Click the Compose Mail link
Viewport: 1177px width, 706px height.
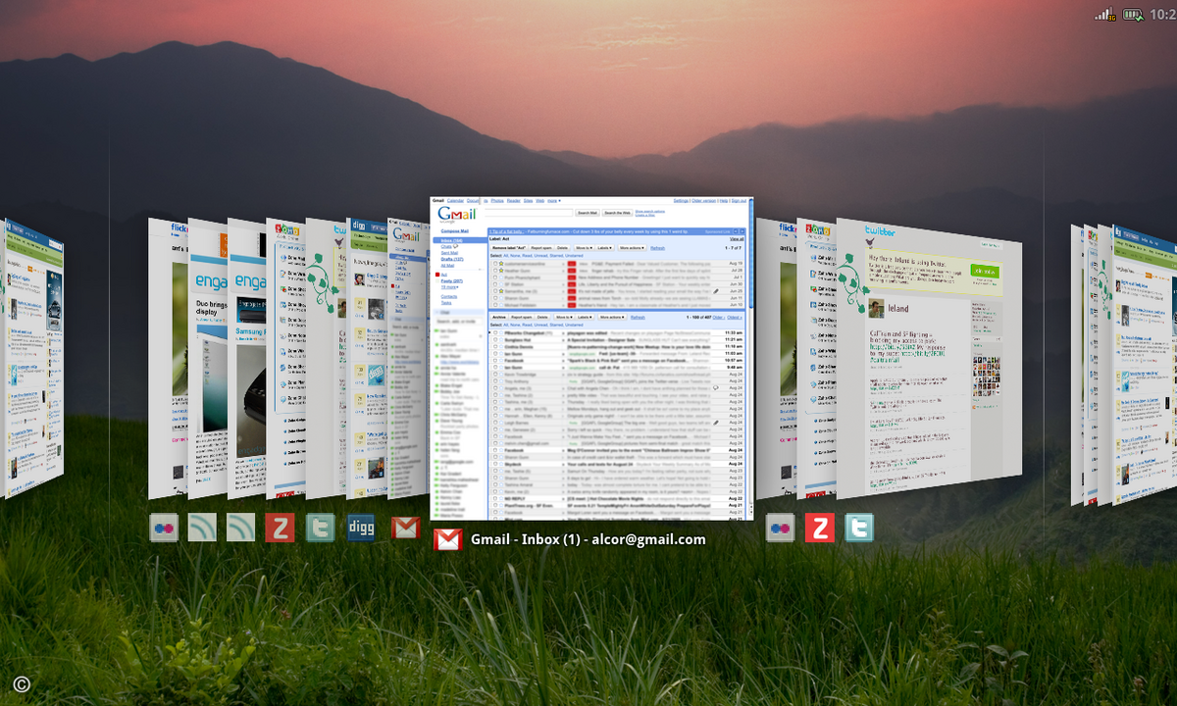[455, 230]
